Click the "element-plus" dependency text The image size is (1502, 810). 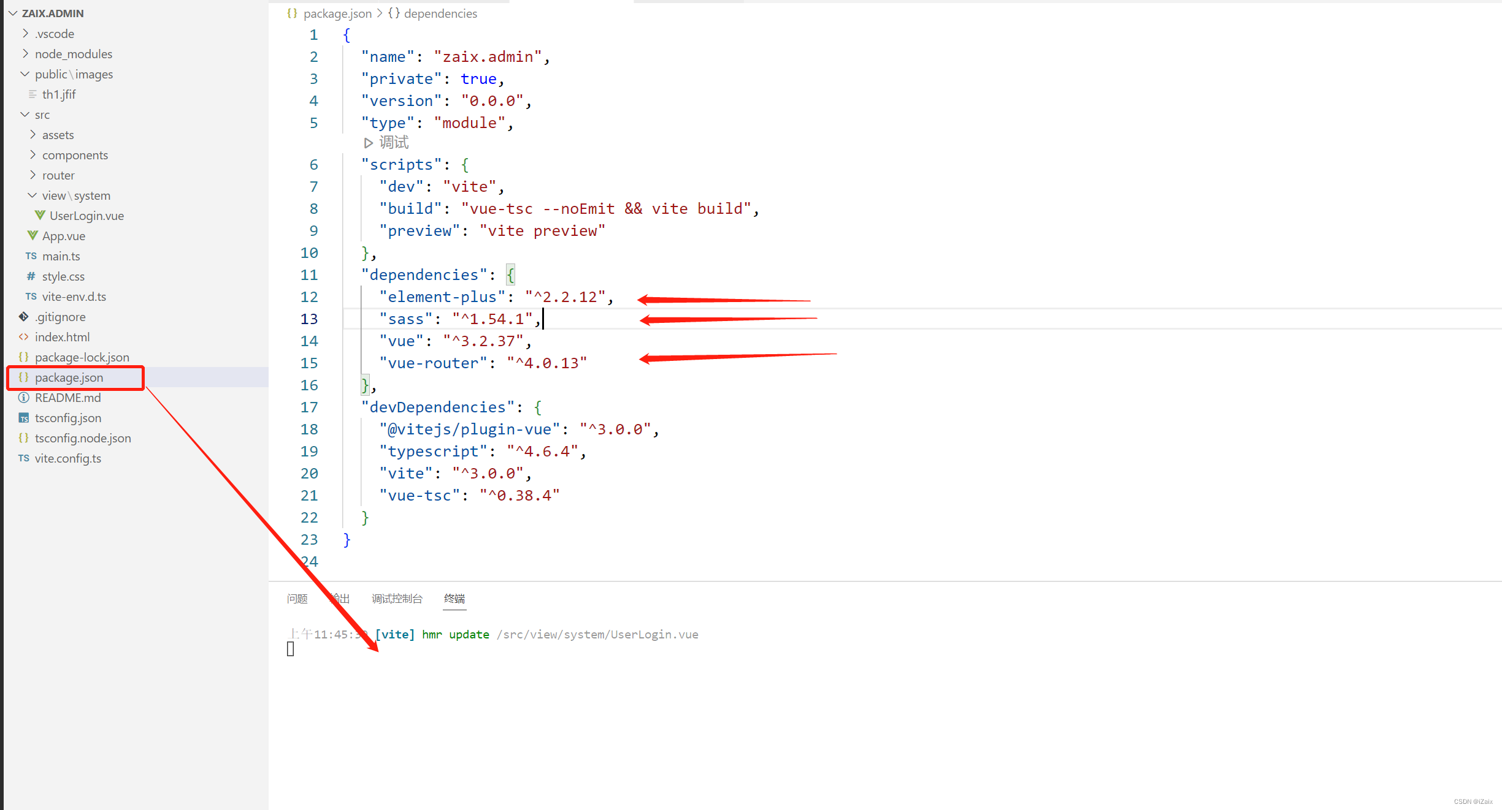(442, 297)
